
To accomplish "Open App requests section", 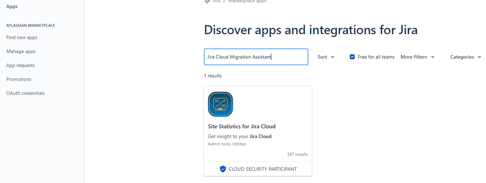I will coord(20,65).
